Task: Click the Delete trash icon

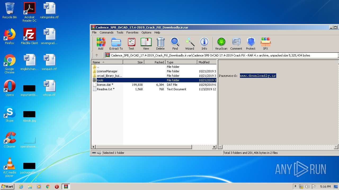Action: click(x=160, y=44)
